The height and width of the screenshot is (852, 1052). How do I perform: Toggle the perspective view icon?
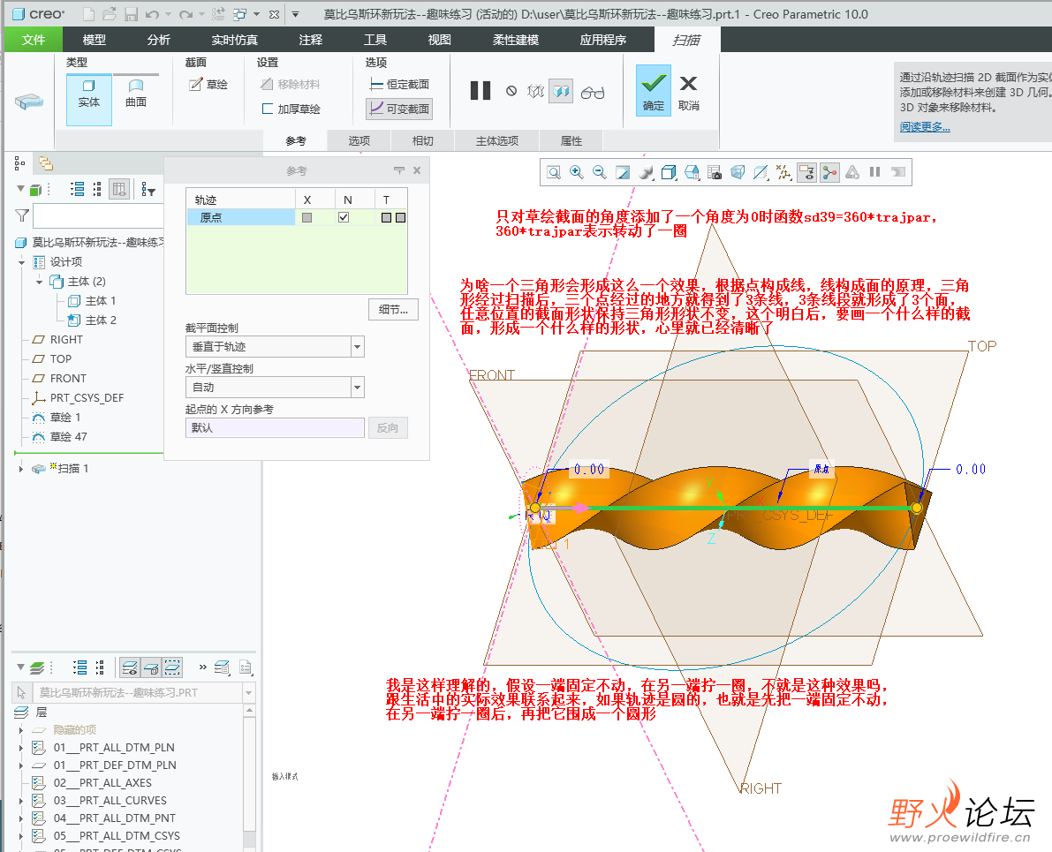738,172
